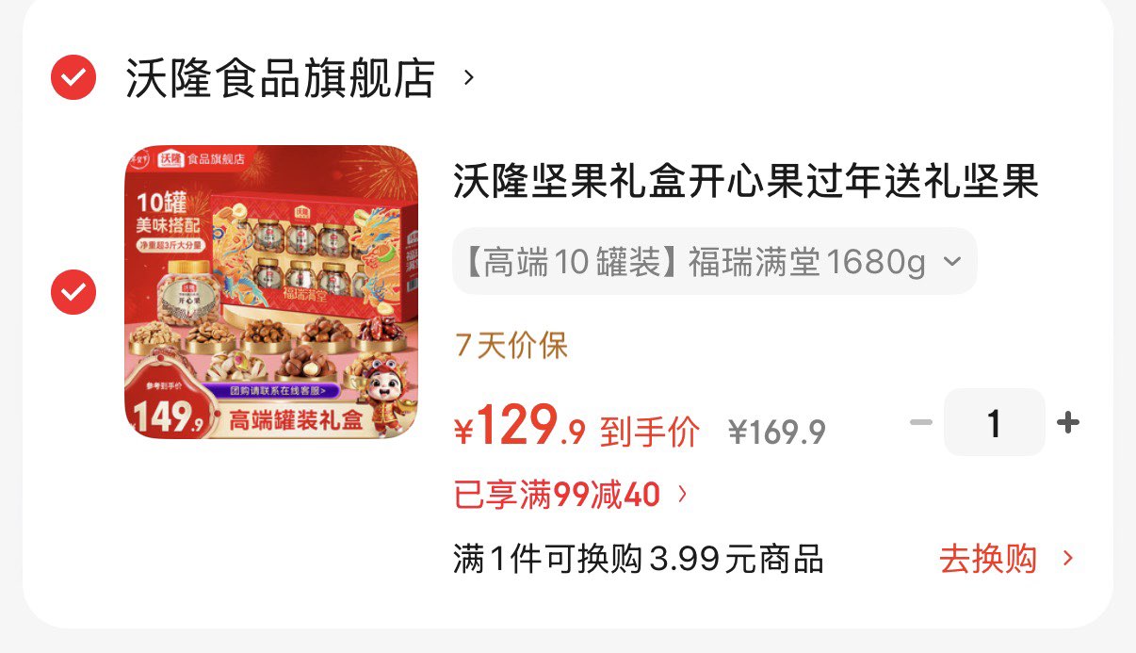Open the 沃隆坚果礼盒开心果 product title
The width and height of the screenshot is (1136, 653).
746,182
